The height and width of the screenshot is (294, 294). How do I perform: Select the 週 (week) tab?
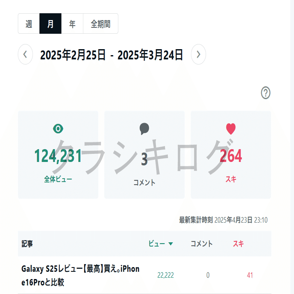tap(29, 24)
